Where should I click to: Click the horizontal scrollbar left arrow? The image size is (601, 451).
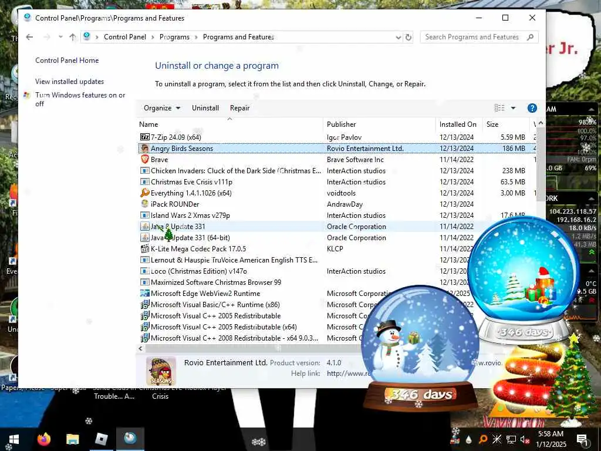[x=140, y=348]
